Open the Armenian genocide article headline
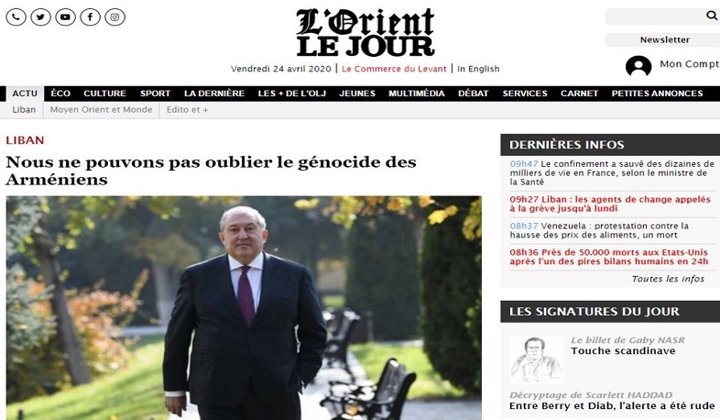 [212, 171]
